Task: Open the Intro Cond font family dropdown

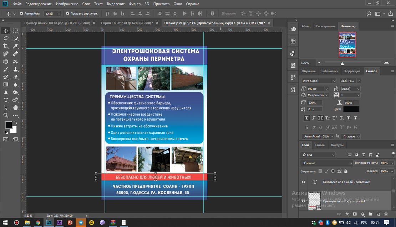Action: click(334, 81)
